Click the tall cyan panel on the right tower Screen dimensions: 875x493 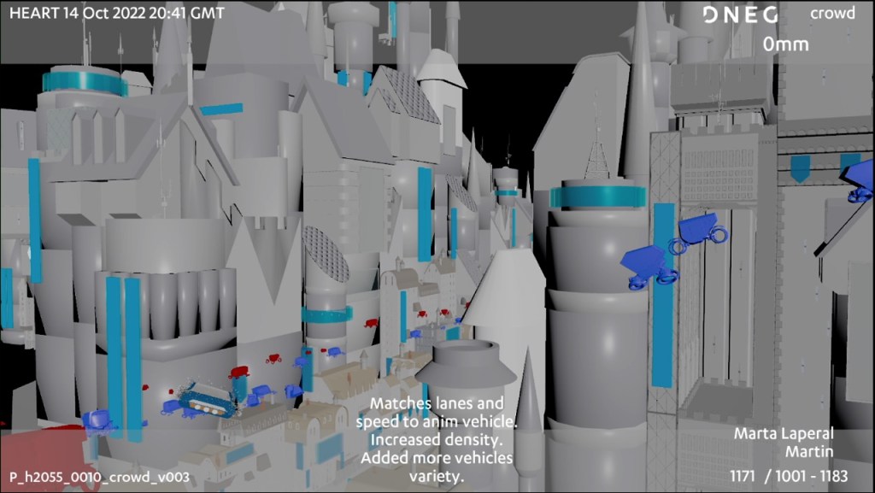coord(662,296)
